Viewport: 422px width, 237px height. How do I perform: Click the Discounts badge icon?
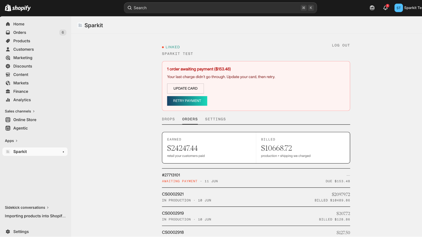(x=8, y=66)
